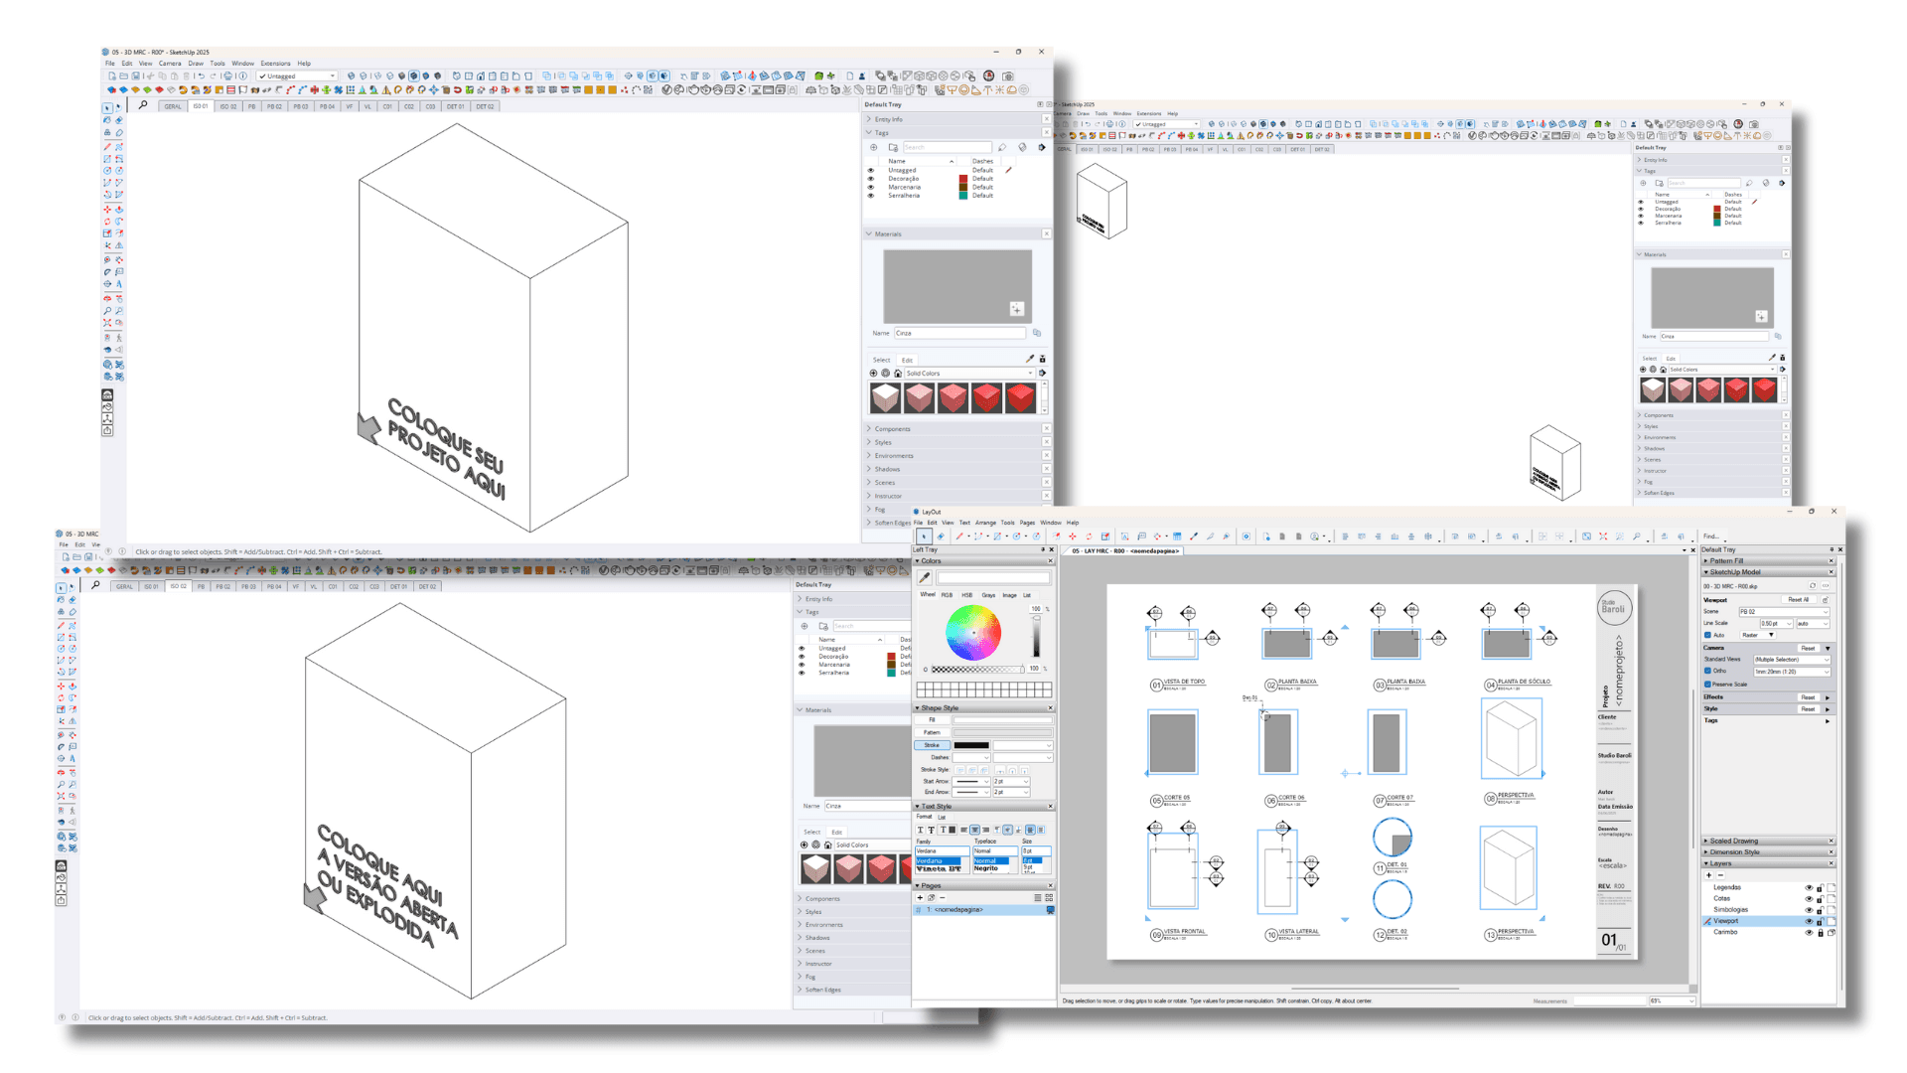The image size is (1907, 1073).
Task: Click the Save icon in top-left SketchUp toolbar
Action: (x=135, y=76)
